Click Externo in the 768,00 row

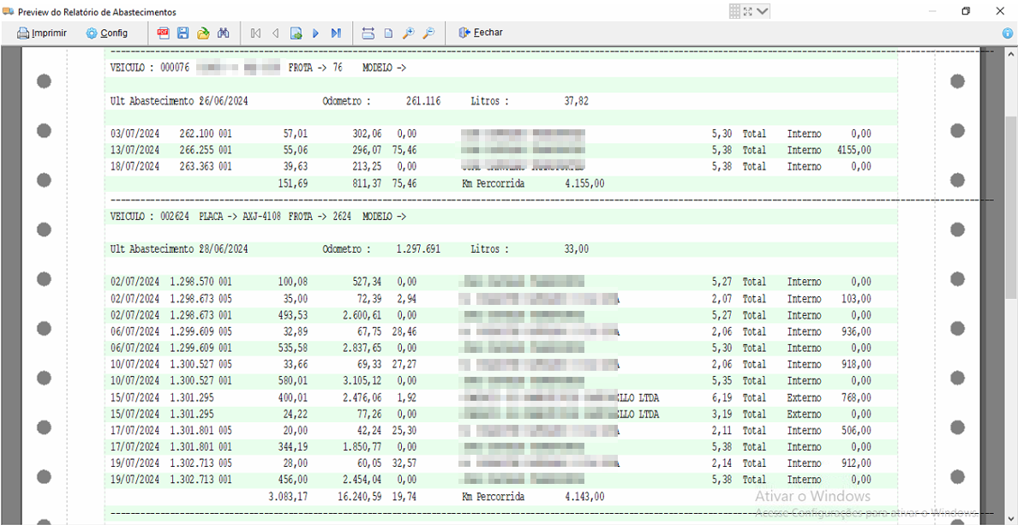(805, 397)
